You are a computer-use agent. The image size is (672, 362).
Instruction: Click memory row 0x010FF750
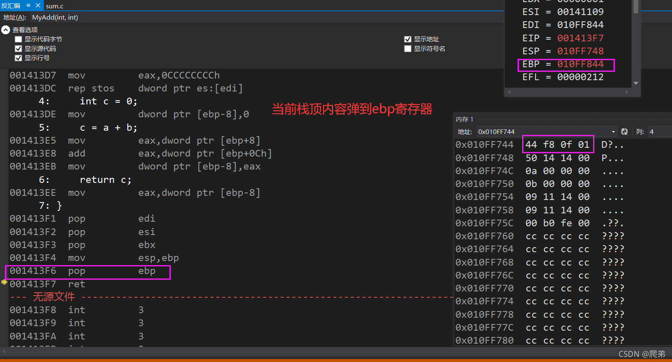click(x=540, y=184)
